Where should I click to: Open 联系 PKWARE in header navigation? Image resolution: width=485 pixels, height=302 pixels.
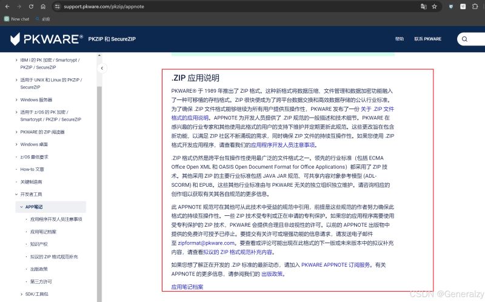[427, 39]
